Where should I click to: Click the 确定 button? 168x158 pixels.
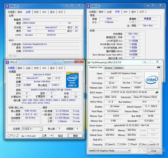point(75,136)
